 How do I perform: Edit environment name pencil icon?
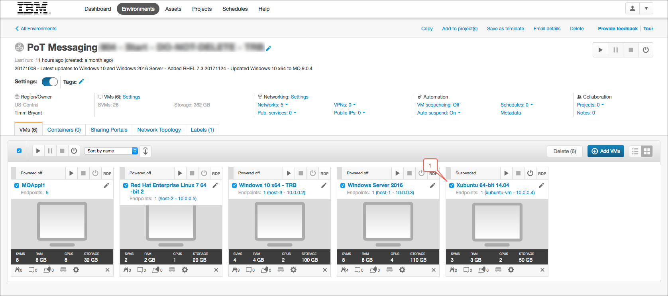click(268, 48)
